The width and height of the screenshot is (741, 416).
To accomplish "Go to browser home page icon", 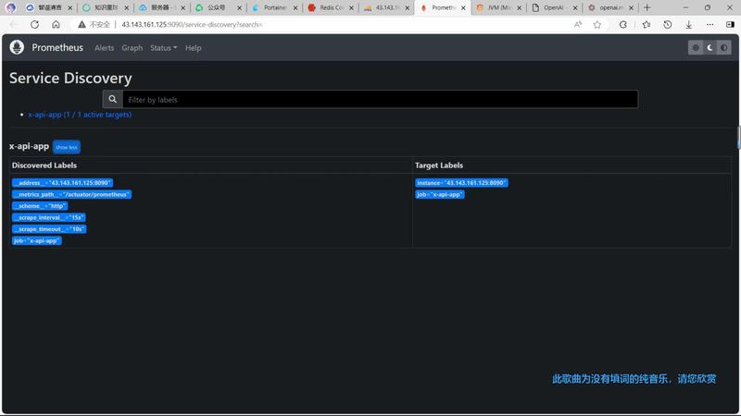I will point(56,25).
